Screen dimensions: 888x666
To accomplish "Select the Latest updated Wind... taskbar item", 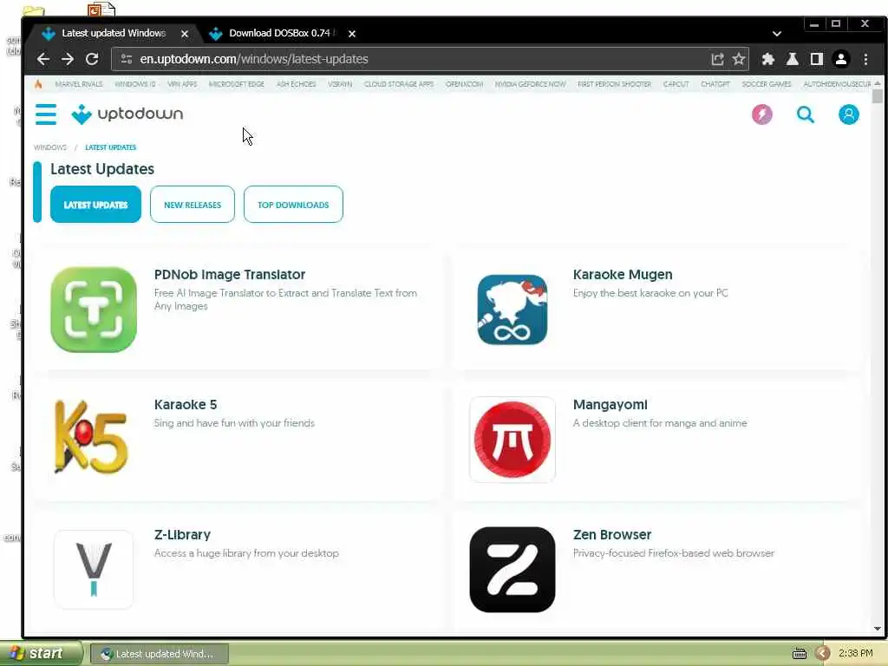I will (x=160, y=654).
